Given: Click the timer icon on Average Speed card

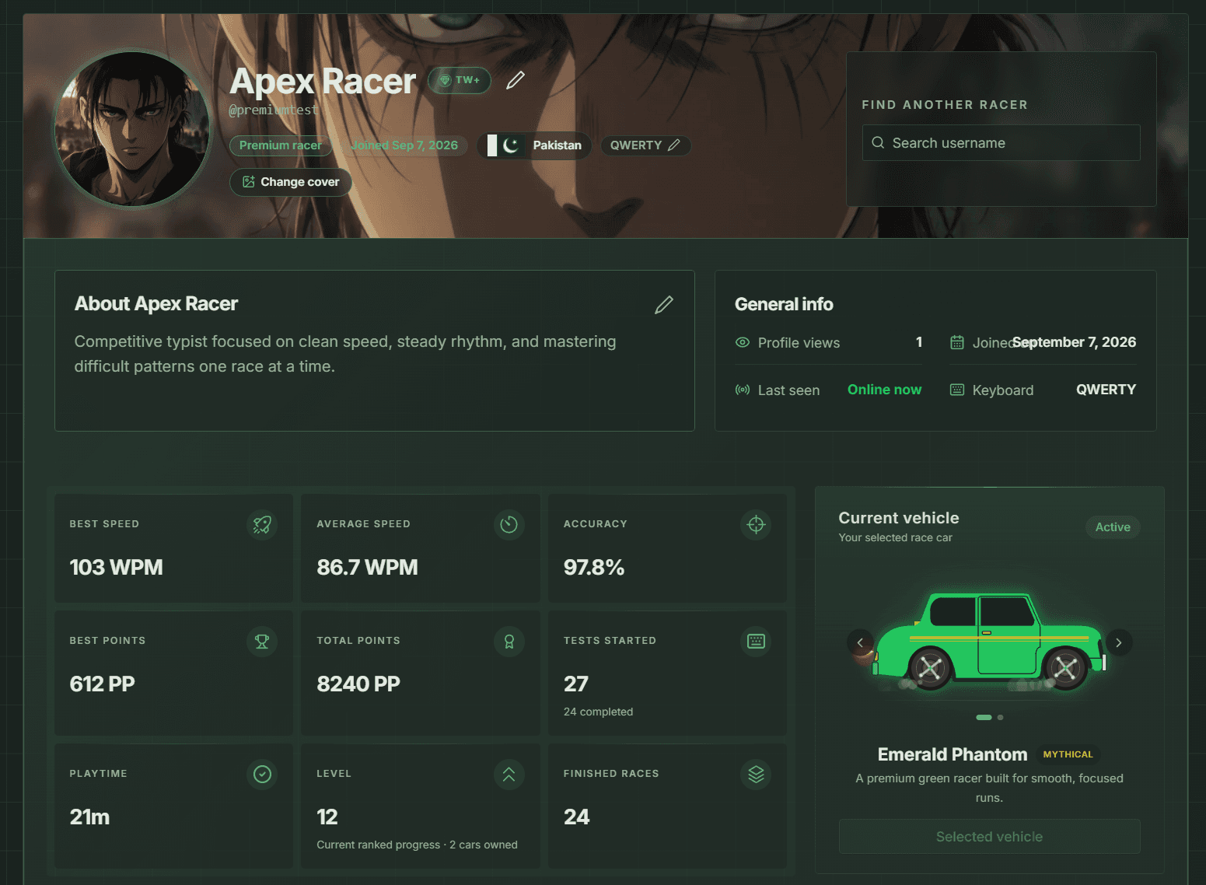Looking at the screenshot, I should point(509,525).
